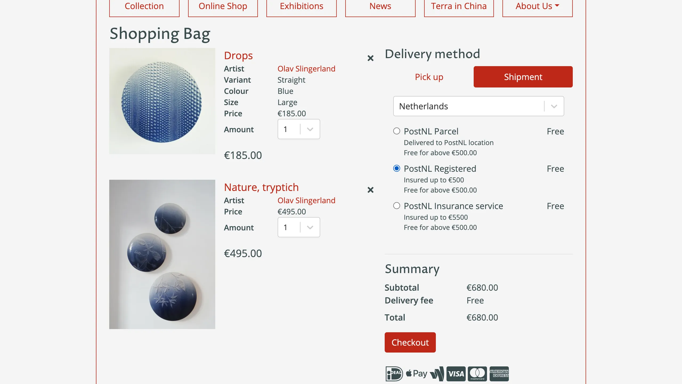Open the Drops amount dropdown

pos(299,129)
